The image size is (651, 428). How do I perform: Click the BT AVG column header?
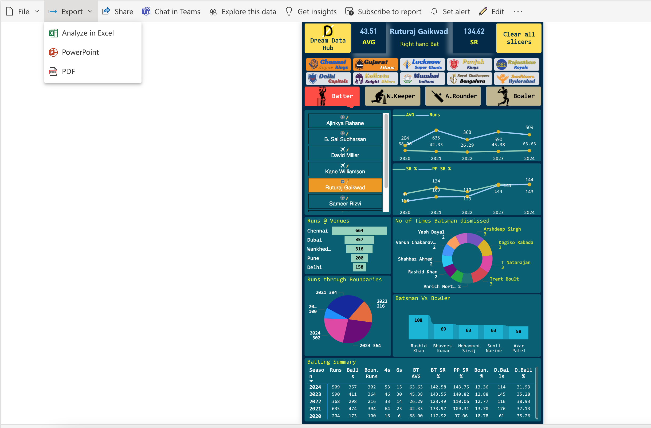pos(416,373)
